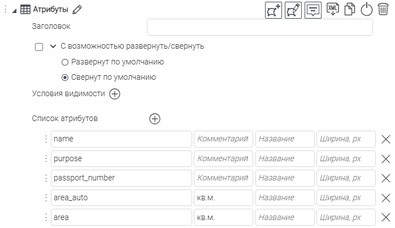Collapse the Атрибуты section triangle
The width and height of the screenshot is (395, 228).
coord(14,10)
